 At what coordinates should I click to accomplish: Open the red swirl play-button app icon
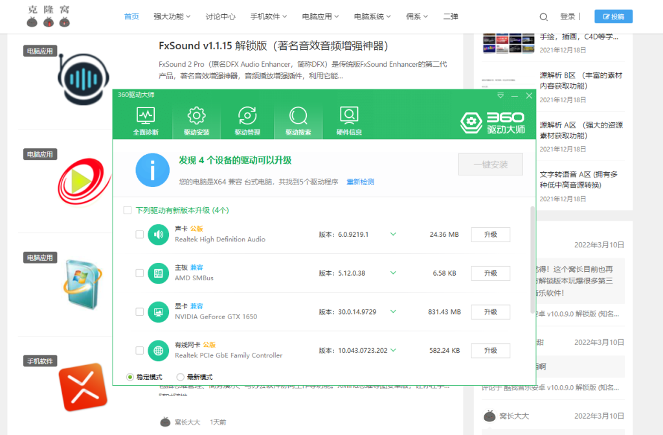pos(84,182)
